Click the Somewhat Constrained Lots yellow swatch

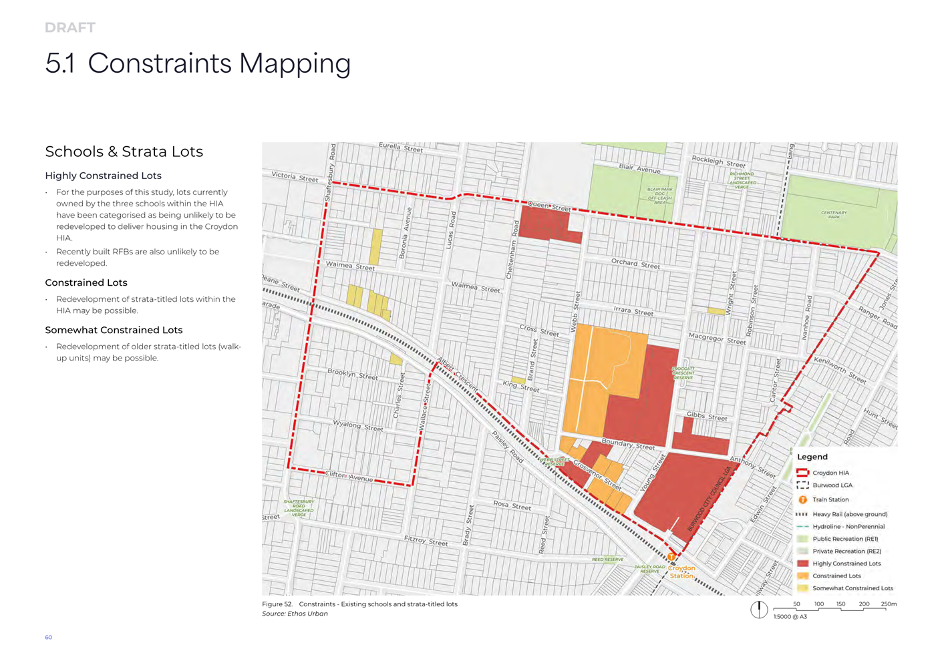802,588
